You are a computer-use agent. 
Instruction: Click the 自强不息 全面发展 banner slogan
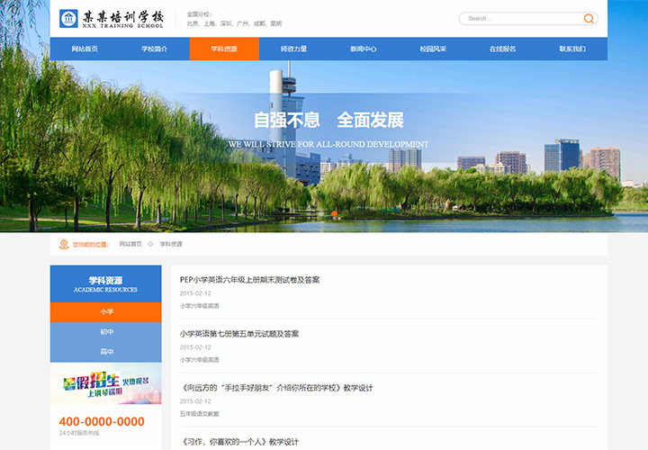(328, 121)
